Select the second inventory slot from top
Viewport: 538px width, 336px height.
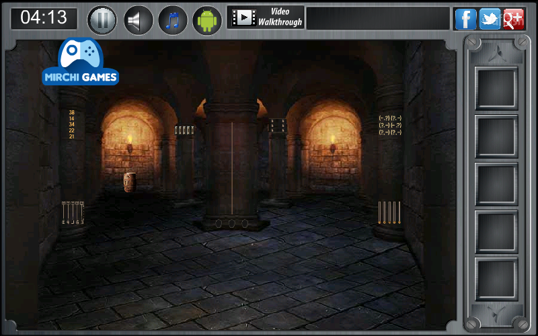coord(496,136)
